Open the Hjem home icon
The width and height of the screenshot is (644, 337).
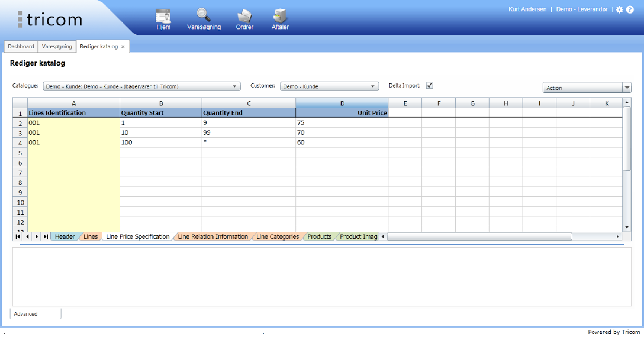163,20
